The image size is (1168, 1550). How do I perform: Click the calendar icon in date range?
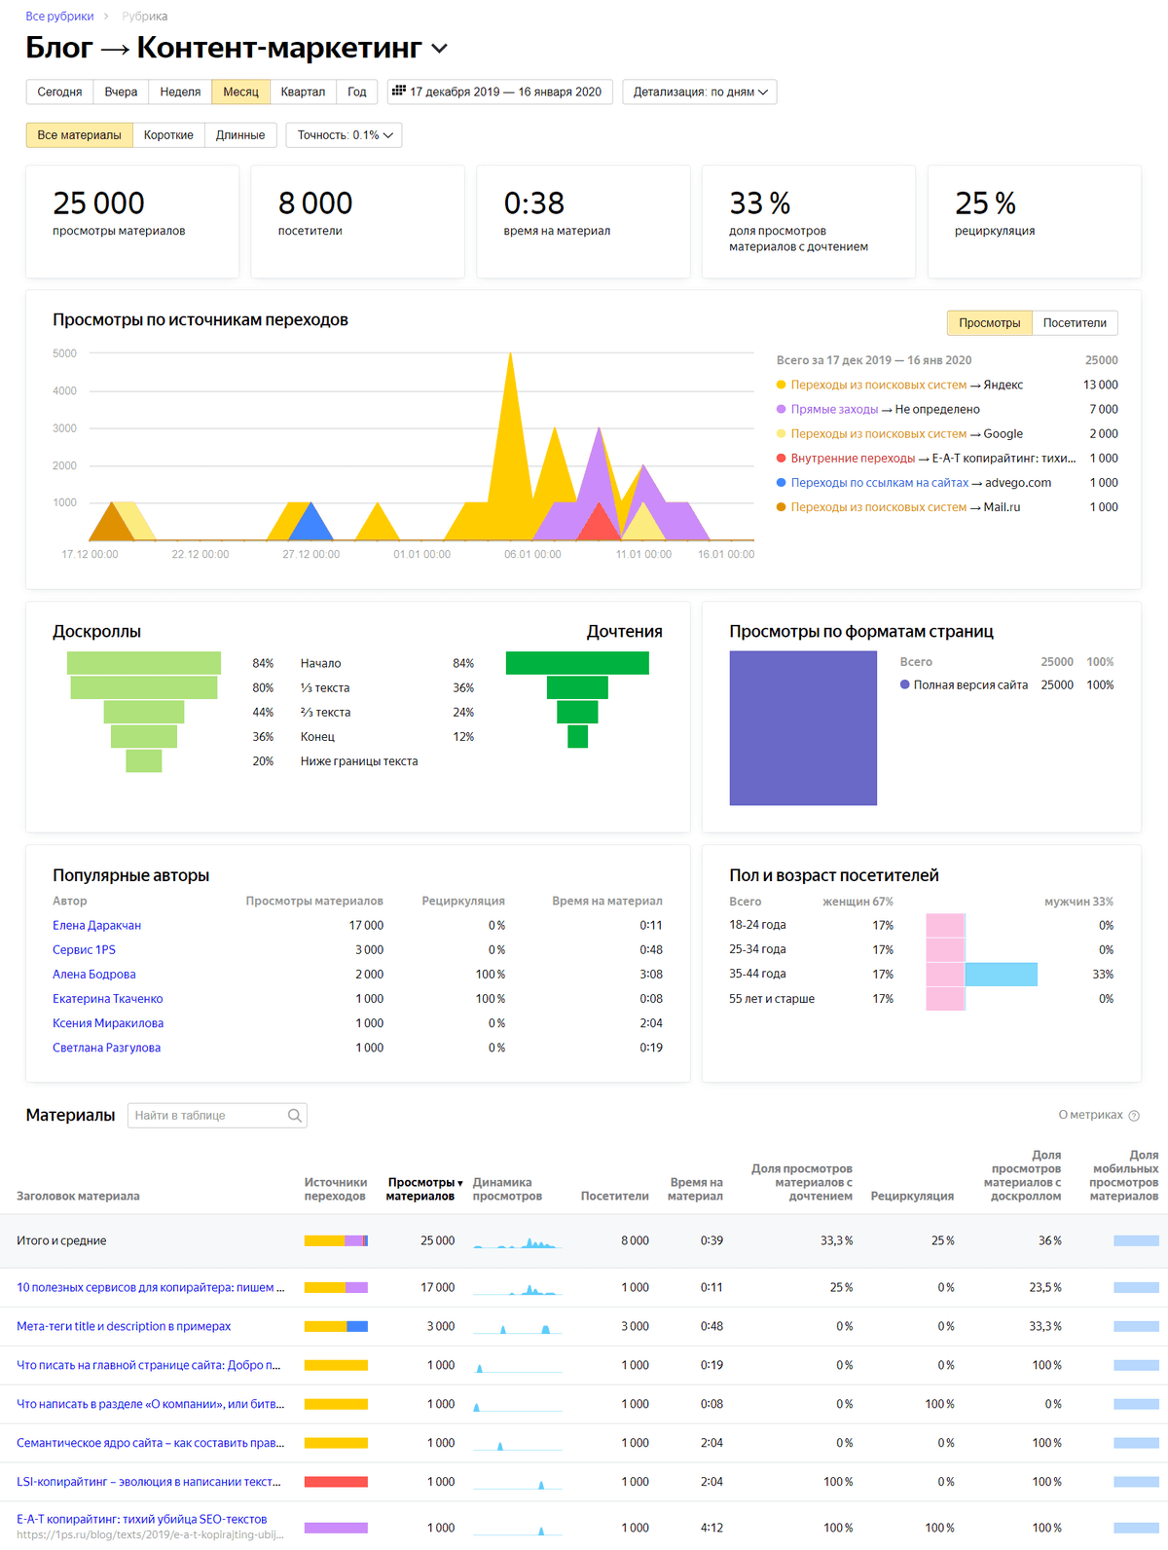click(398, 91)
